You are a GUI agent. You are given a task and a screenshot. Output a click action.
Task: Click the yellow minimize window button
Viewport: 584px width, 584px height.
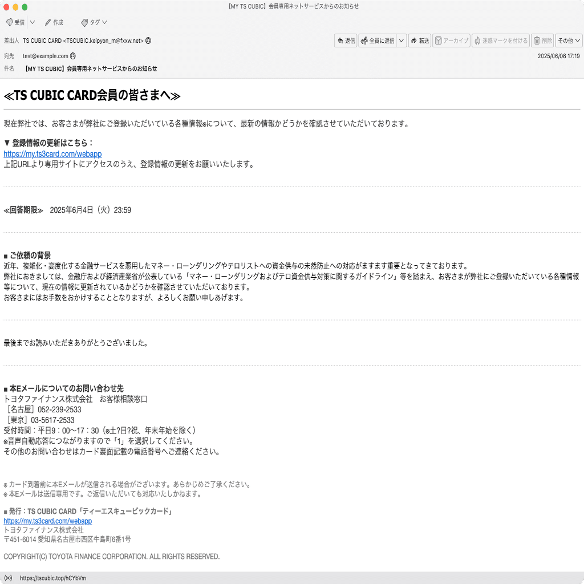click(15, 7)
